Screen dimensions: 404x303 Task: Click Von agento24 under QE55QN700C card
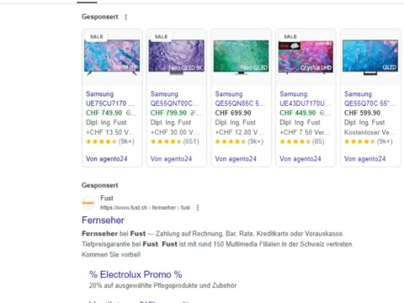click(x=171, y=159)
